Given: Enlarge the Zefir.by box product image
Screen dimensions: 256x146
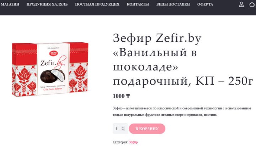Looking at the screenshot, I should [x=50, y=69].
